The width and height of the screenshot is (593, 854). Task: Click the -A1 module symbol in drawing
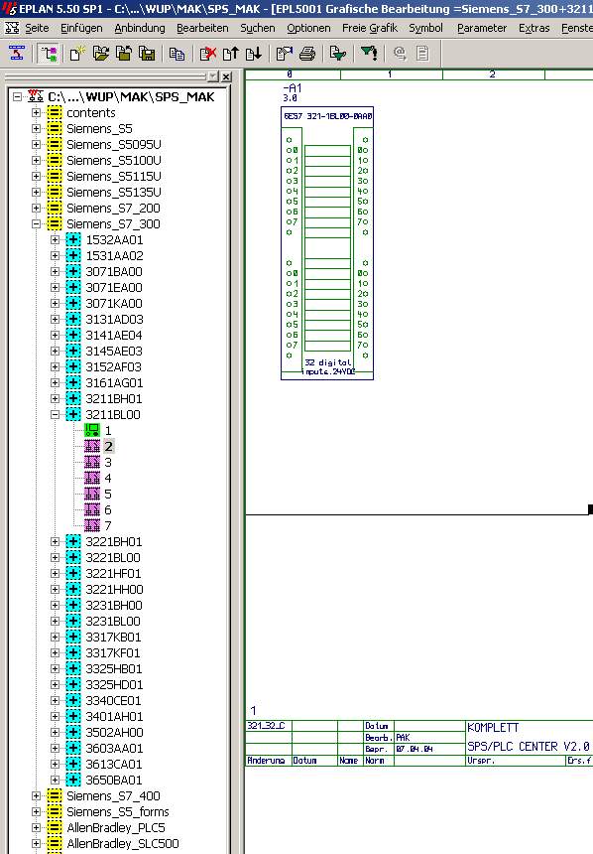click(327, 243)
